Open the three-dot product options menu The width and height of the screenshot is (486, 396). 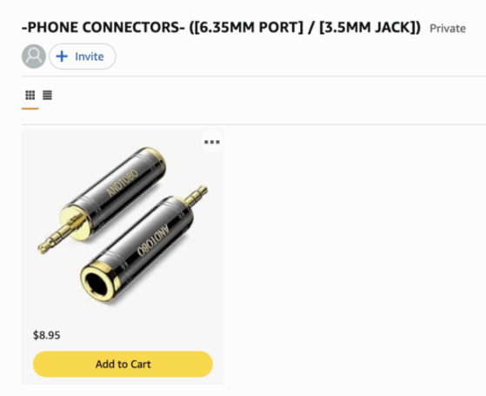click(212, 142)
